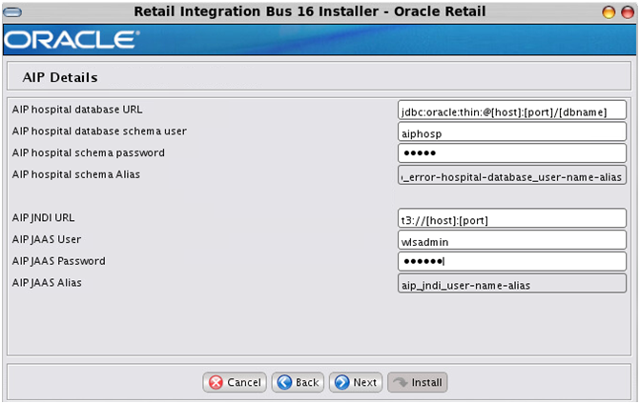The width and height of the screenshot is (640, 404).
Task: Focus the AIP JNDI URL field
Action: (512, 218)
